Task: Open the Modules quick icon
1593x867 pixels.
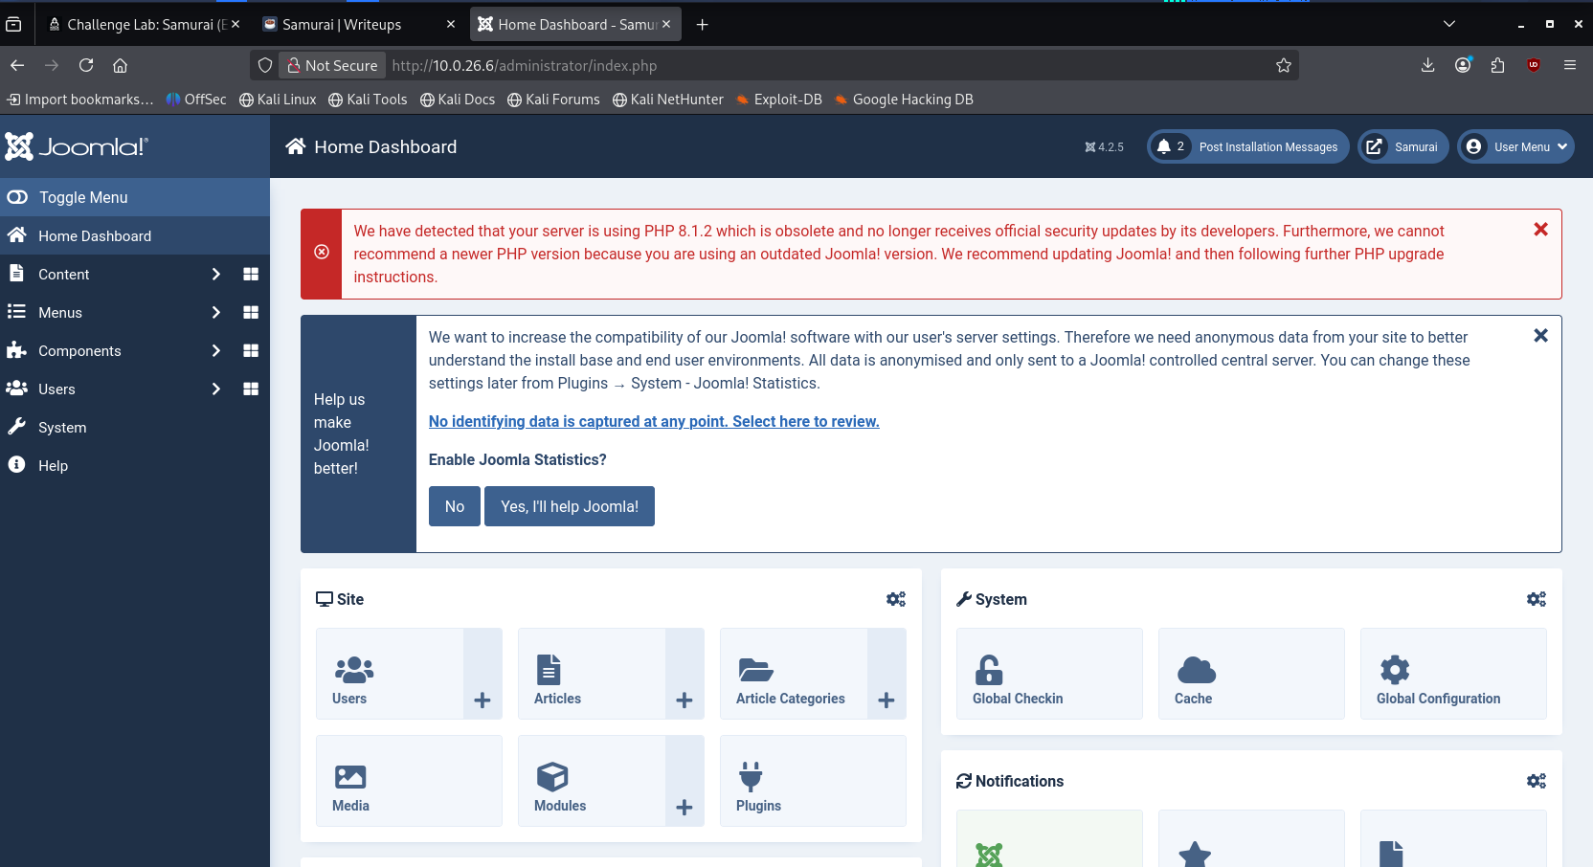Action: coord(592,781)
